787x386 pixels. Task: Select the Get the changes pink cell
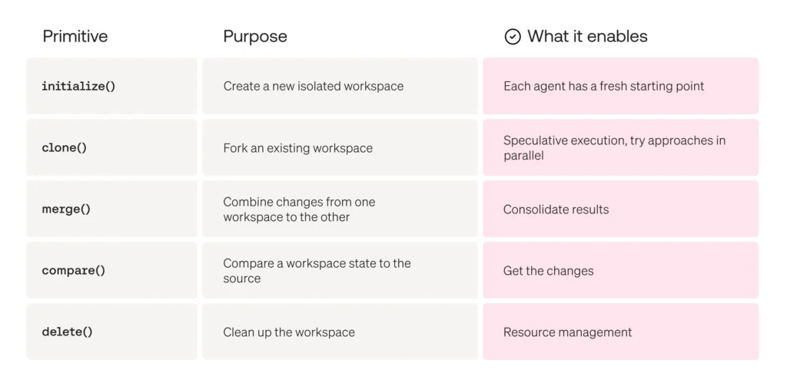pos(621,270)
